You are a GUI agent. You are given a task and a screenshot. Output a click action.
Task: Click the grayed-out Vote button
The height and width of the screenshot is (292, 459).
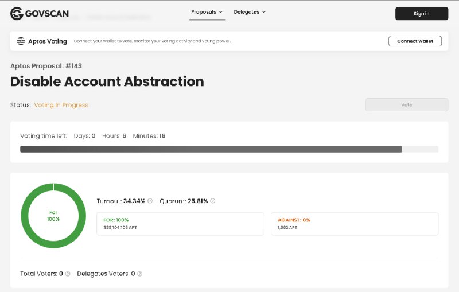[x=407, y=105]
